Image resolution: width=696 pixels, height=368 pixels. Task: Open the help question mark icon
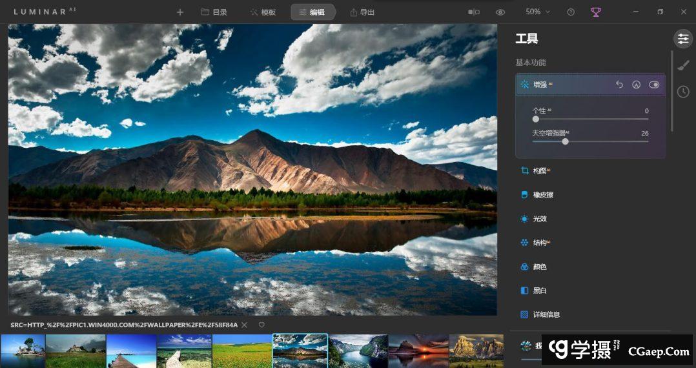tap(571, 12)
